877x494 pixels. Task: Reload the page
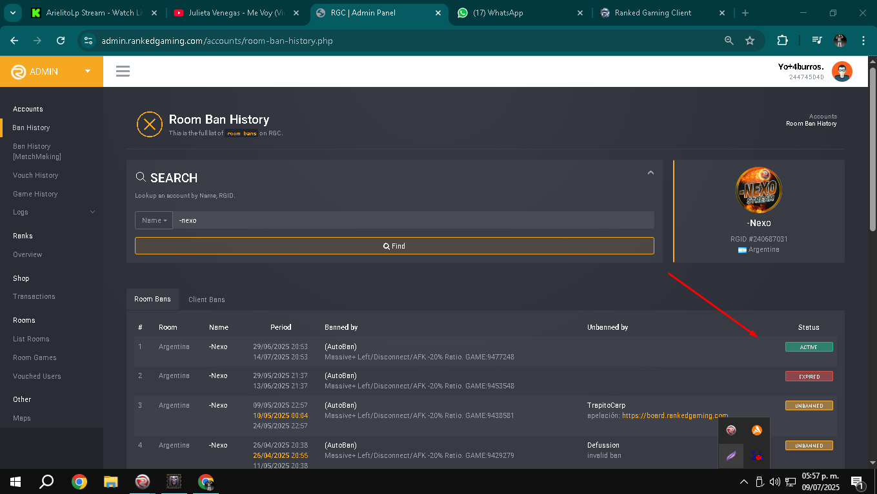pos(61,41)
